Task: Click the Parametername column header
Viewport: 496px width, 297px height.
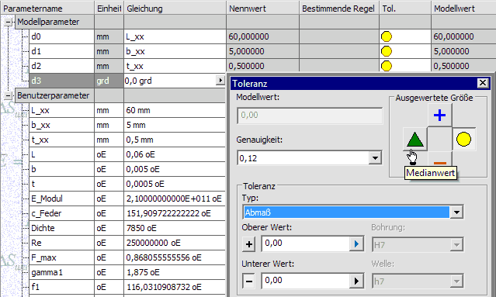Action: tap(47, 8)
